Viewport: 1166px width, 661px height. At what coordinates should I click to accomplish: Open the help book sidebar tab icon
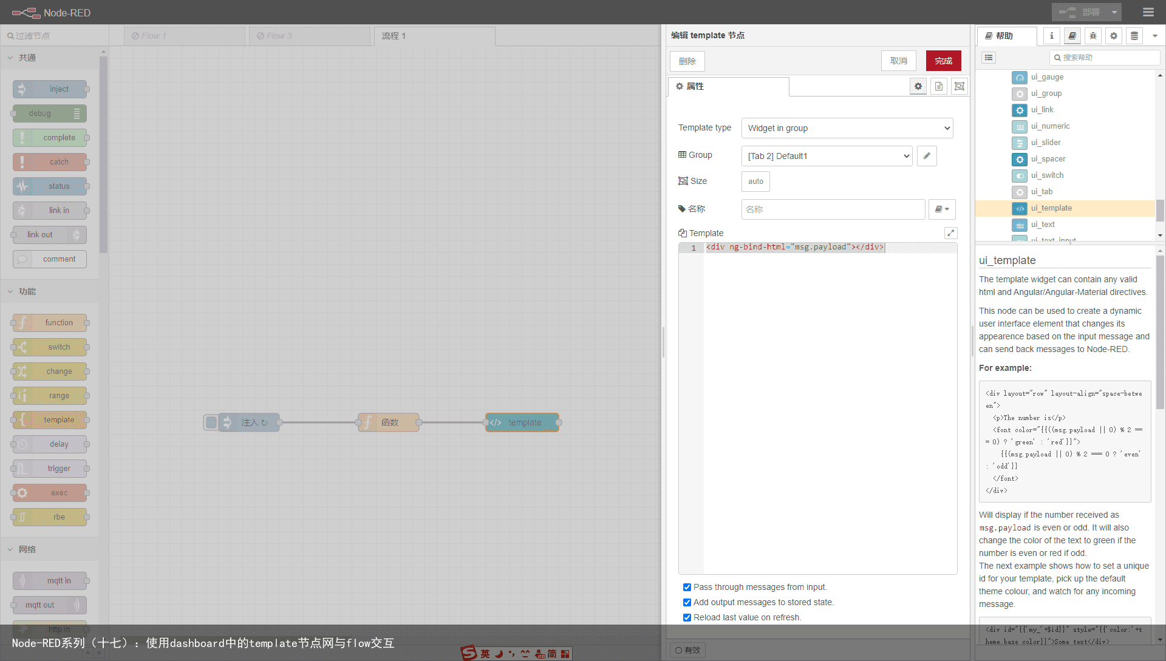1072,36
